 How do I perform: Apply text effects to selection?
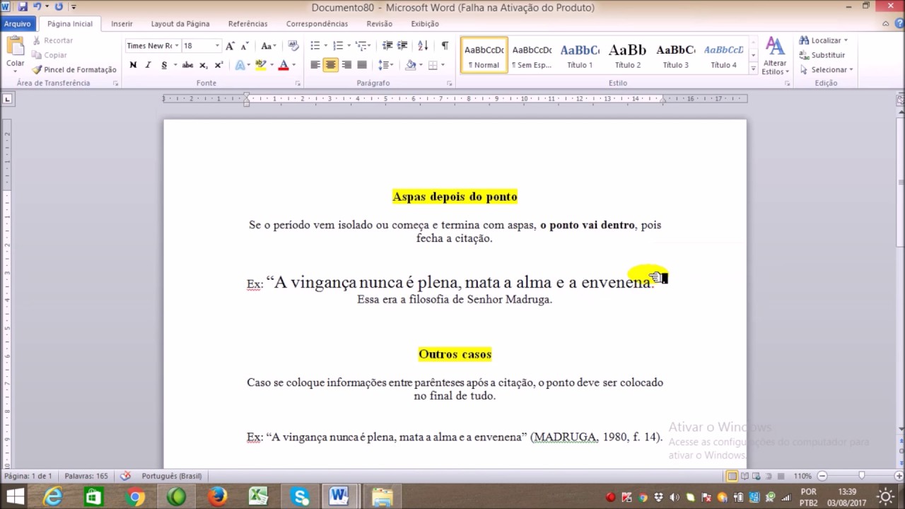[240, 65]
